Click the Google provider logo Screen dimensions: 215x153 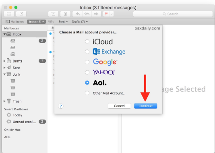pyautogui.click(x=105, y=62)
